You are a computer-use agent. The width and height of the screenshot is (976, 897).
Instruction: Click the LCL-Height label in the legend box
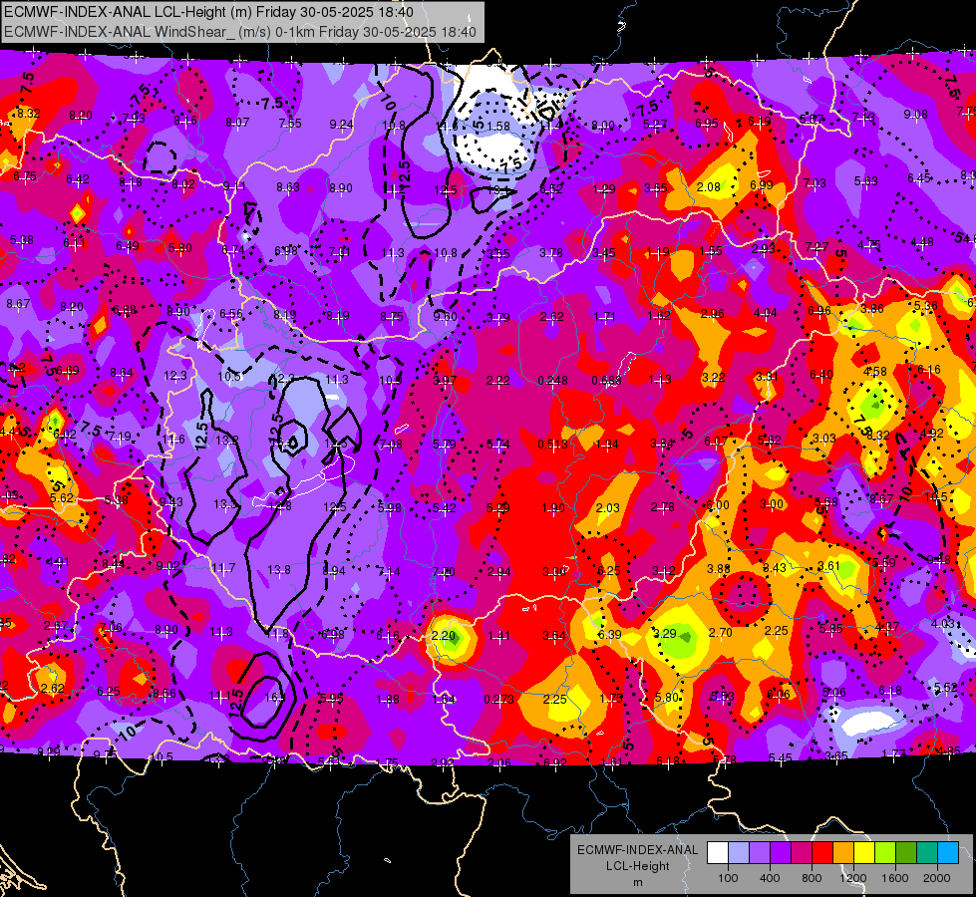tap(637, 866)
